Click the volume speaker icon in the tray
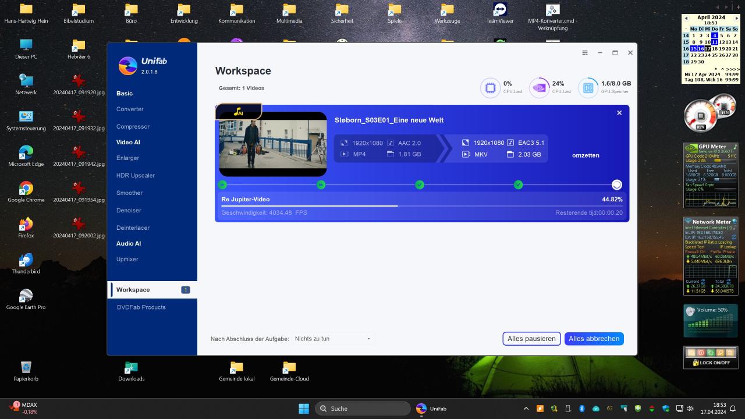Image resolution: width=745 pixels, height=419 pixels. (690, 409)
